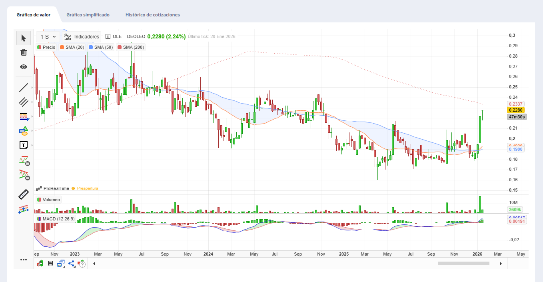
Task: Click the 0,3 price axis label
Action: point(512,35)
